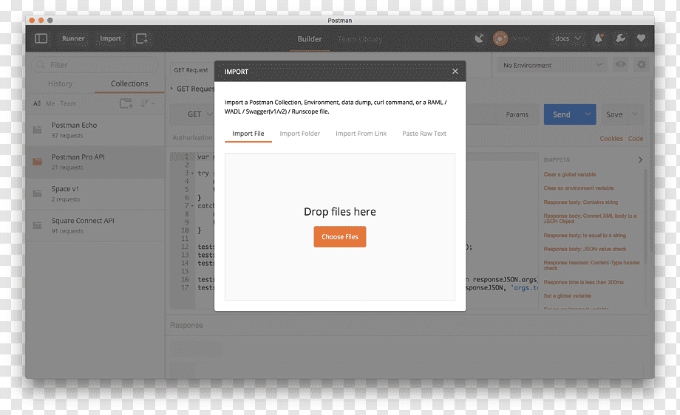680x415 pixels.
Task: Click the blue Send button
Action: click(562, 114)
